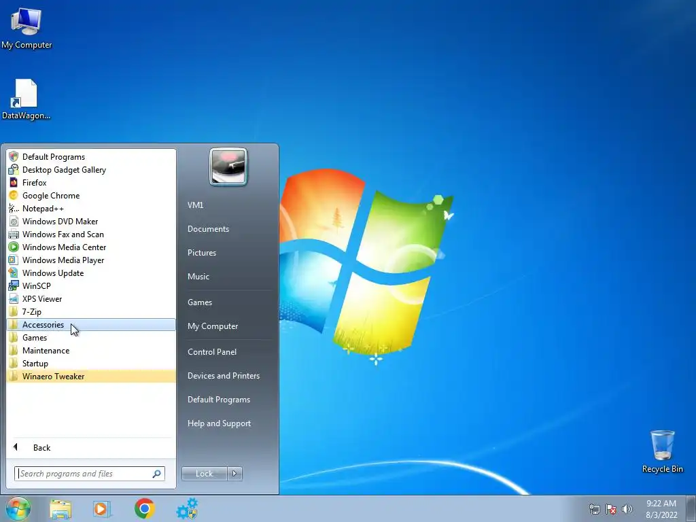The height and width of the screenshot is (522, 696).
Task: Launch Chrome from the taskbar
Action: click(144, 508)
